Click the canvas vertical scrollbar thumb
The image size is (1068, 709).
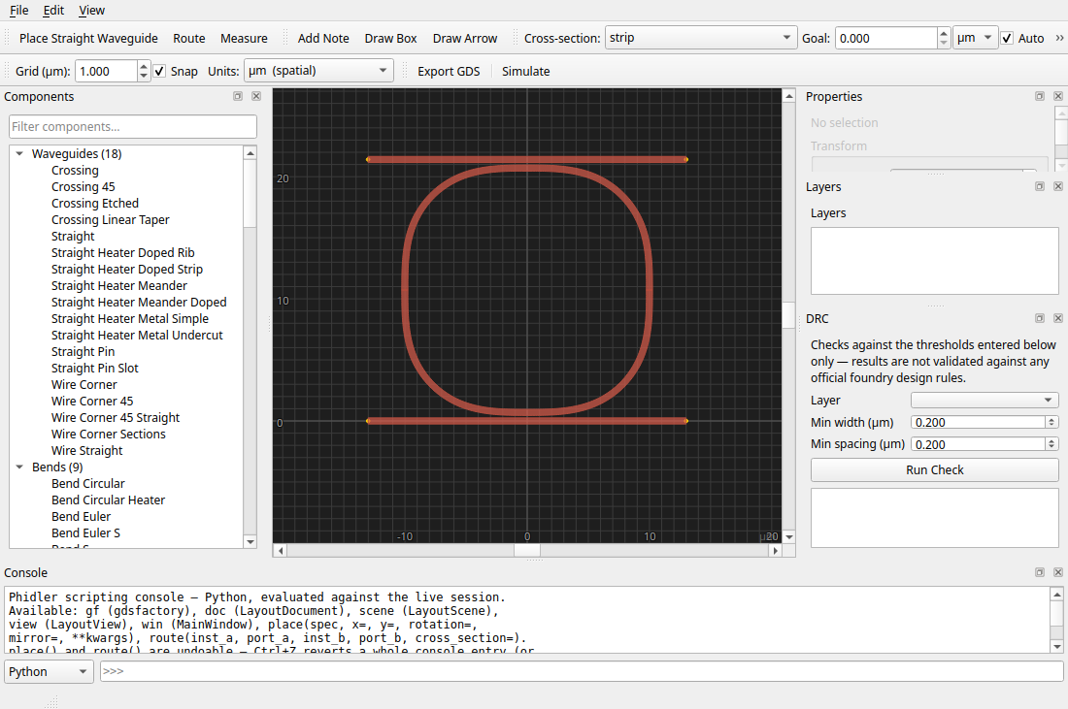coord(788,316)
